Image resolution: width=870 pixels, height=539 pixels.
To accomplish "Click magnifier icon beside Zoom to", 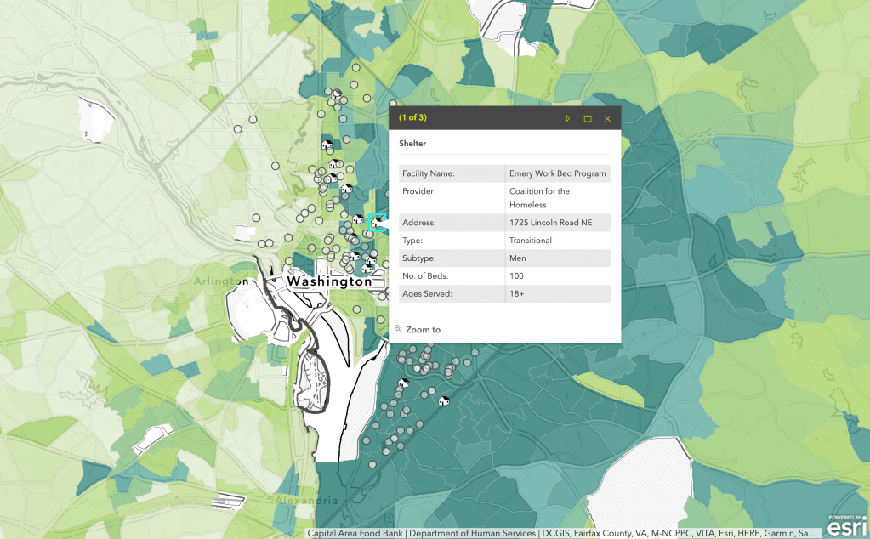I will [398, 329].
